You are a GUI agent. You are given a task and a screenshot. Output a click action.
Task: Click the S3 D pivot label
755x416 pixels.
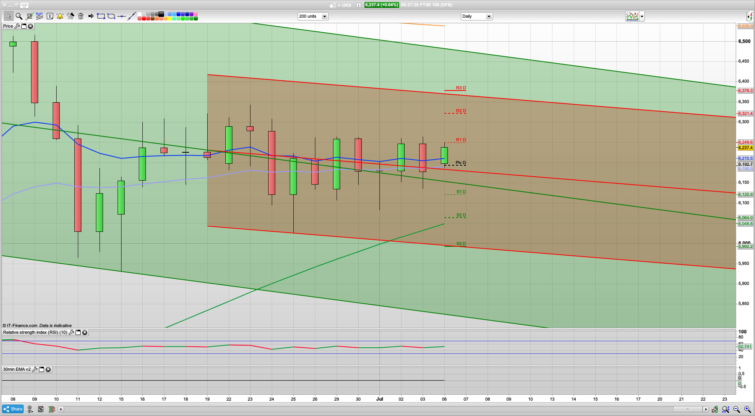pos(461,244)
